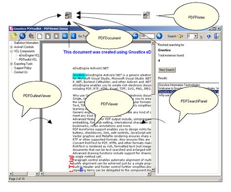Click the right arrow of the viewer horizontal scrollbar
The image size is (231, 192).
149,174
